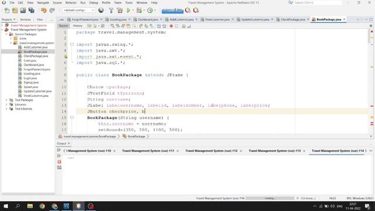
Task: Select ViewCustomer.java in project tree
Action: point(36,96)
